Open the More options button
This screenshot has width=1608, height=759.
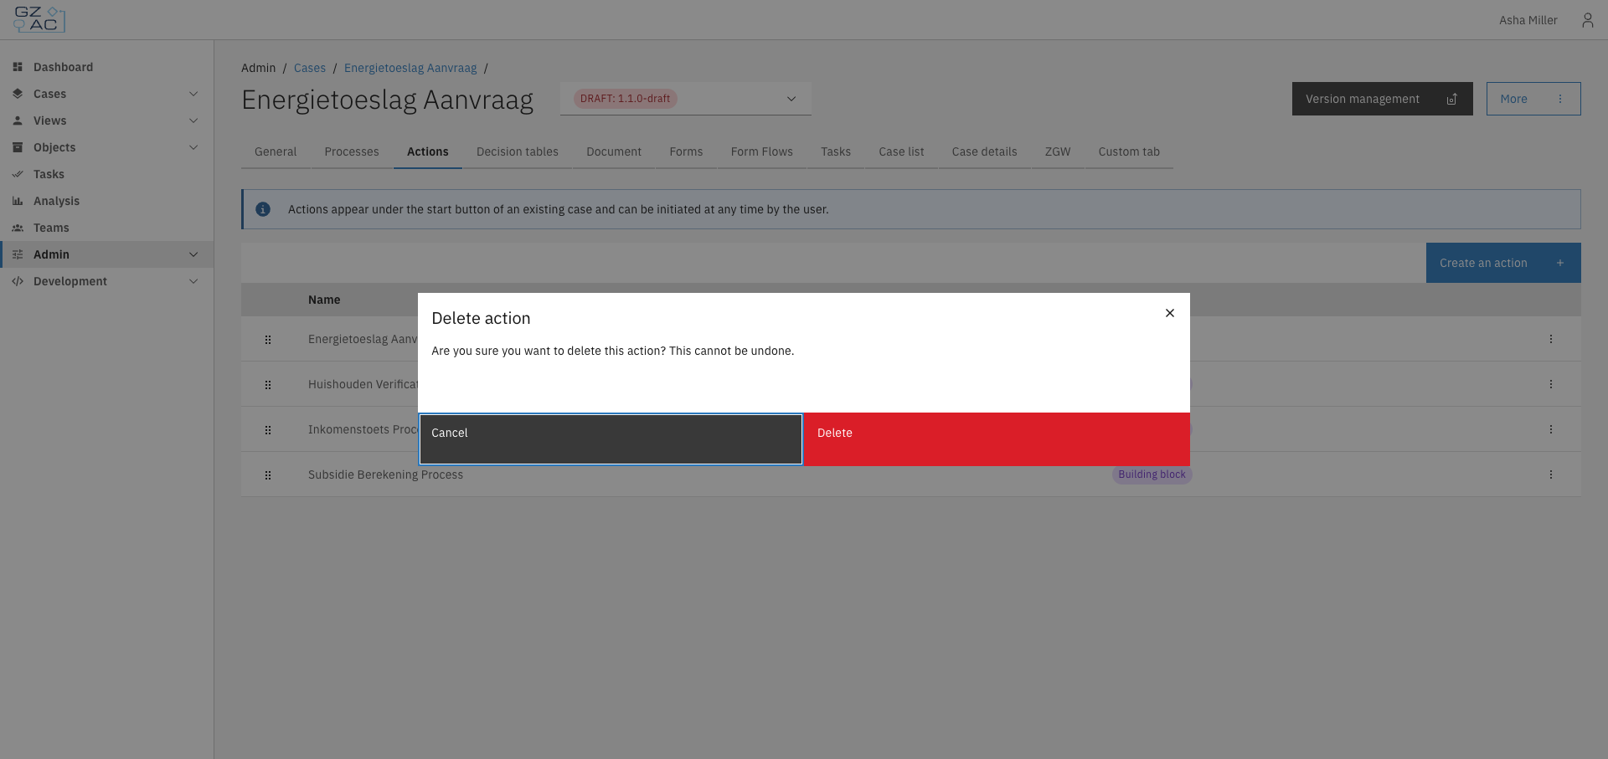tap(1533, 99)
